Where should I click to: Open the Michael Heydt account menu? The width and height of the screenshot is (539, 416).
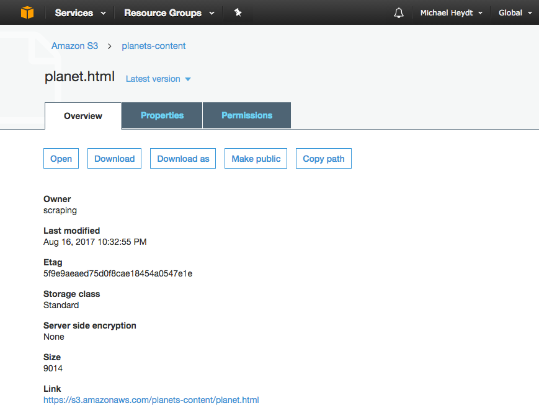pyautogui.click(x=452, y=13)
